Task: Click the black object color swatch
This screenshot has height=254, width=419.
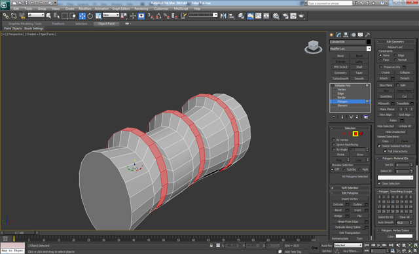Action: click(369, 42)
